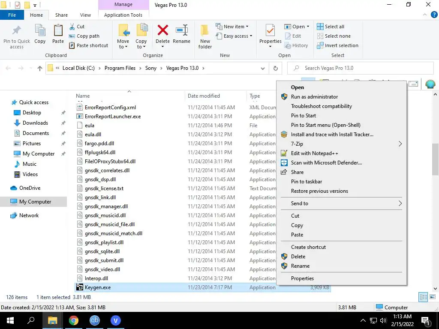Image resolution: width=439 pixels, height=329 pixels.
Task: Click the Pin to Quick access icon
Action: click(x=17, y=30)
